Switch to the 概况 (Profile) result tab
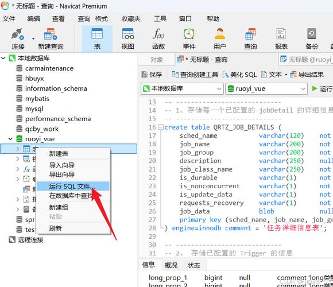This screenshot has height=287, width=333. pos(171,265)
